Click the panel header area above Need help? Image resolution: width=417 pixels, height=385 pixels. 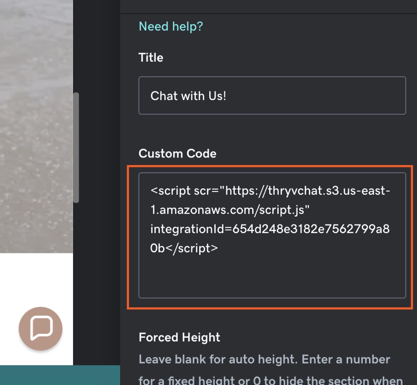coord(268,6)
